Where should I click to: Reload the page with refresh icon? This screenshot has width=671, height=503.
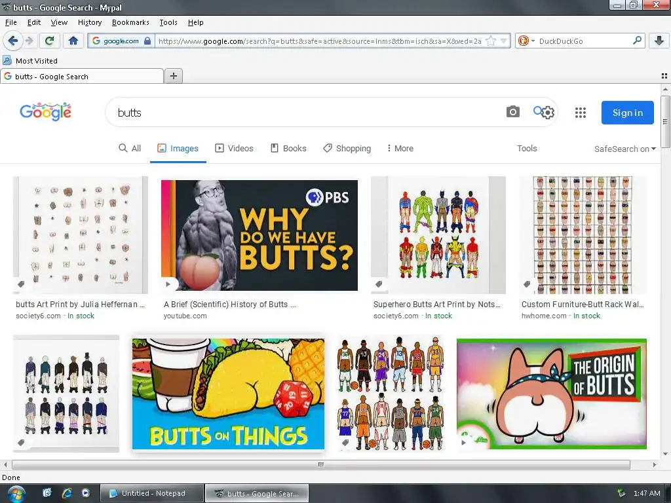point(50,41)
